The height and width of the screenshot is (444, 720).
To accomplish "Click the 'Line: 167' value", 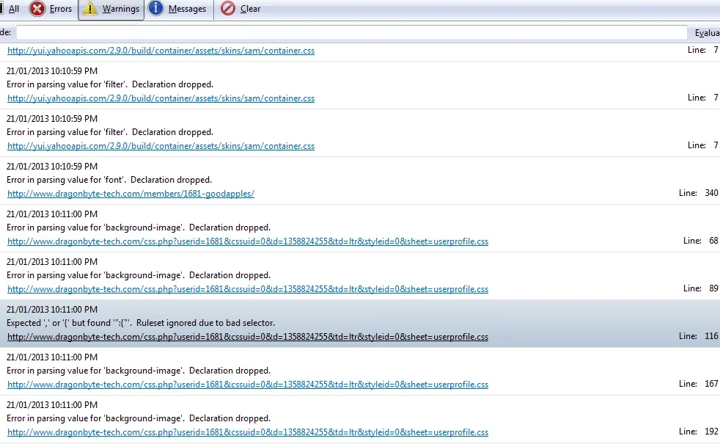I will click(699, 385).
